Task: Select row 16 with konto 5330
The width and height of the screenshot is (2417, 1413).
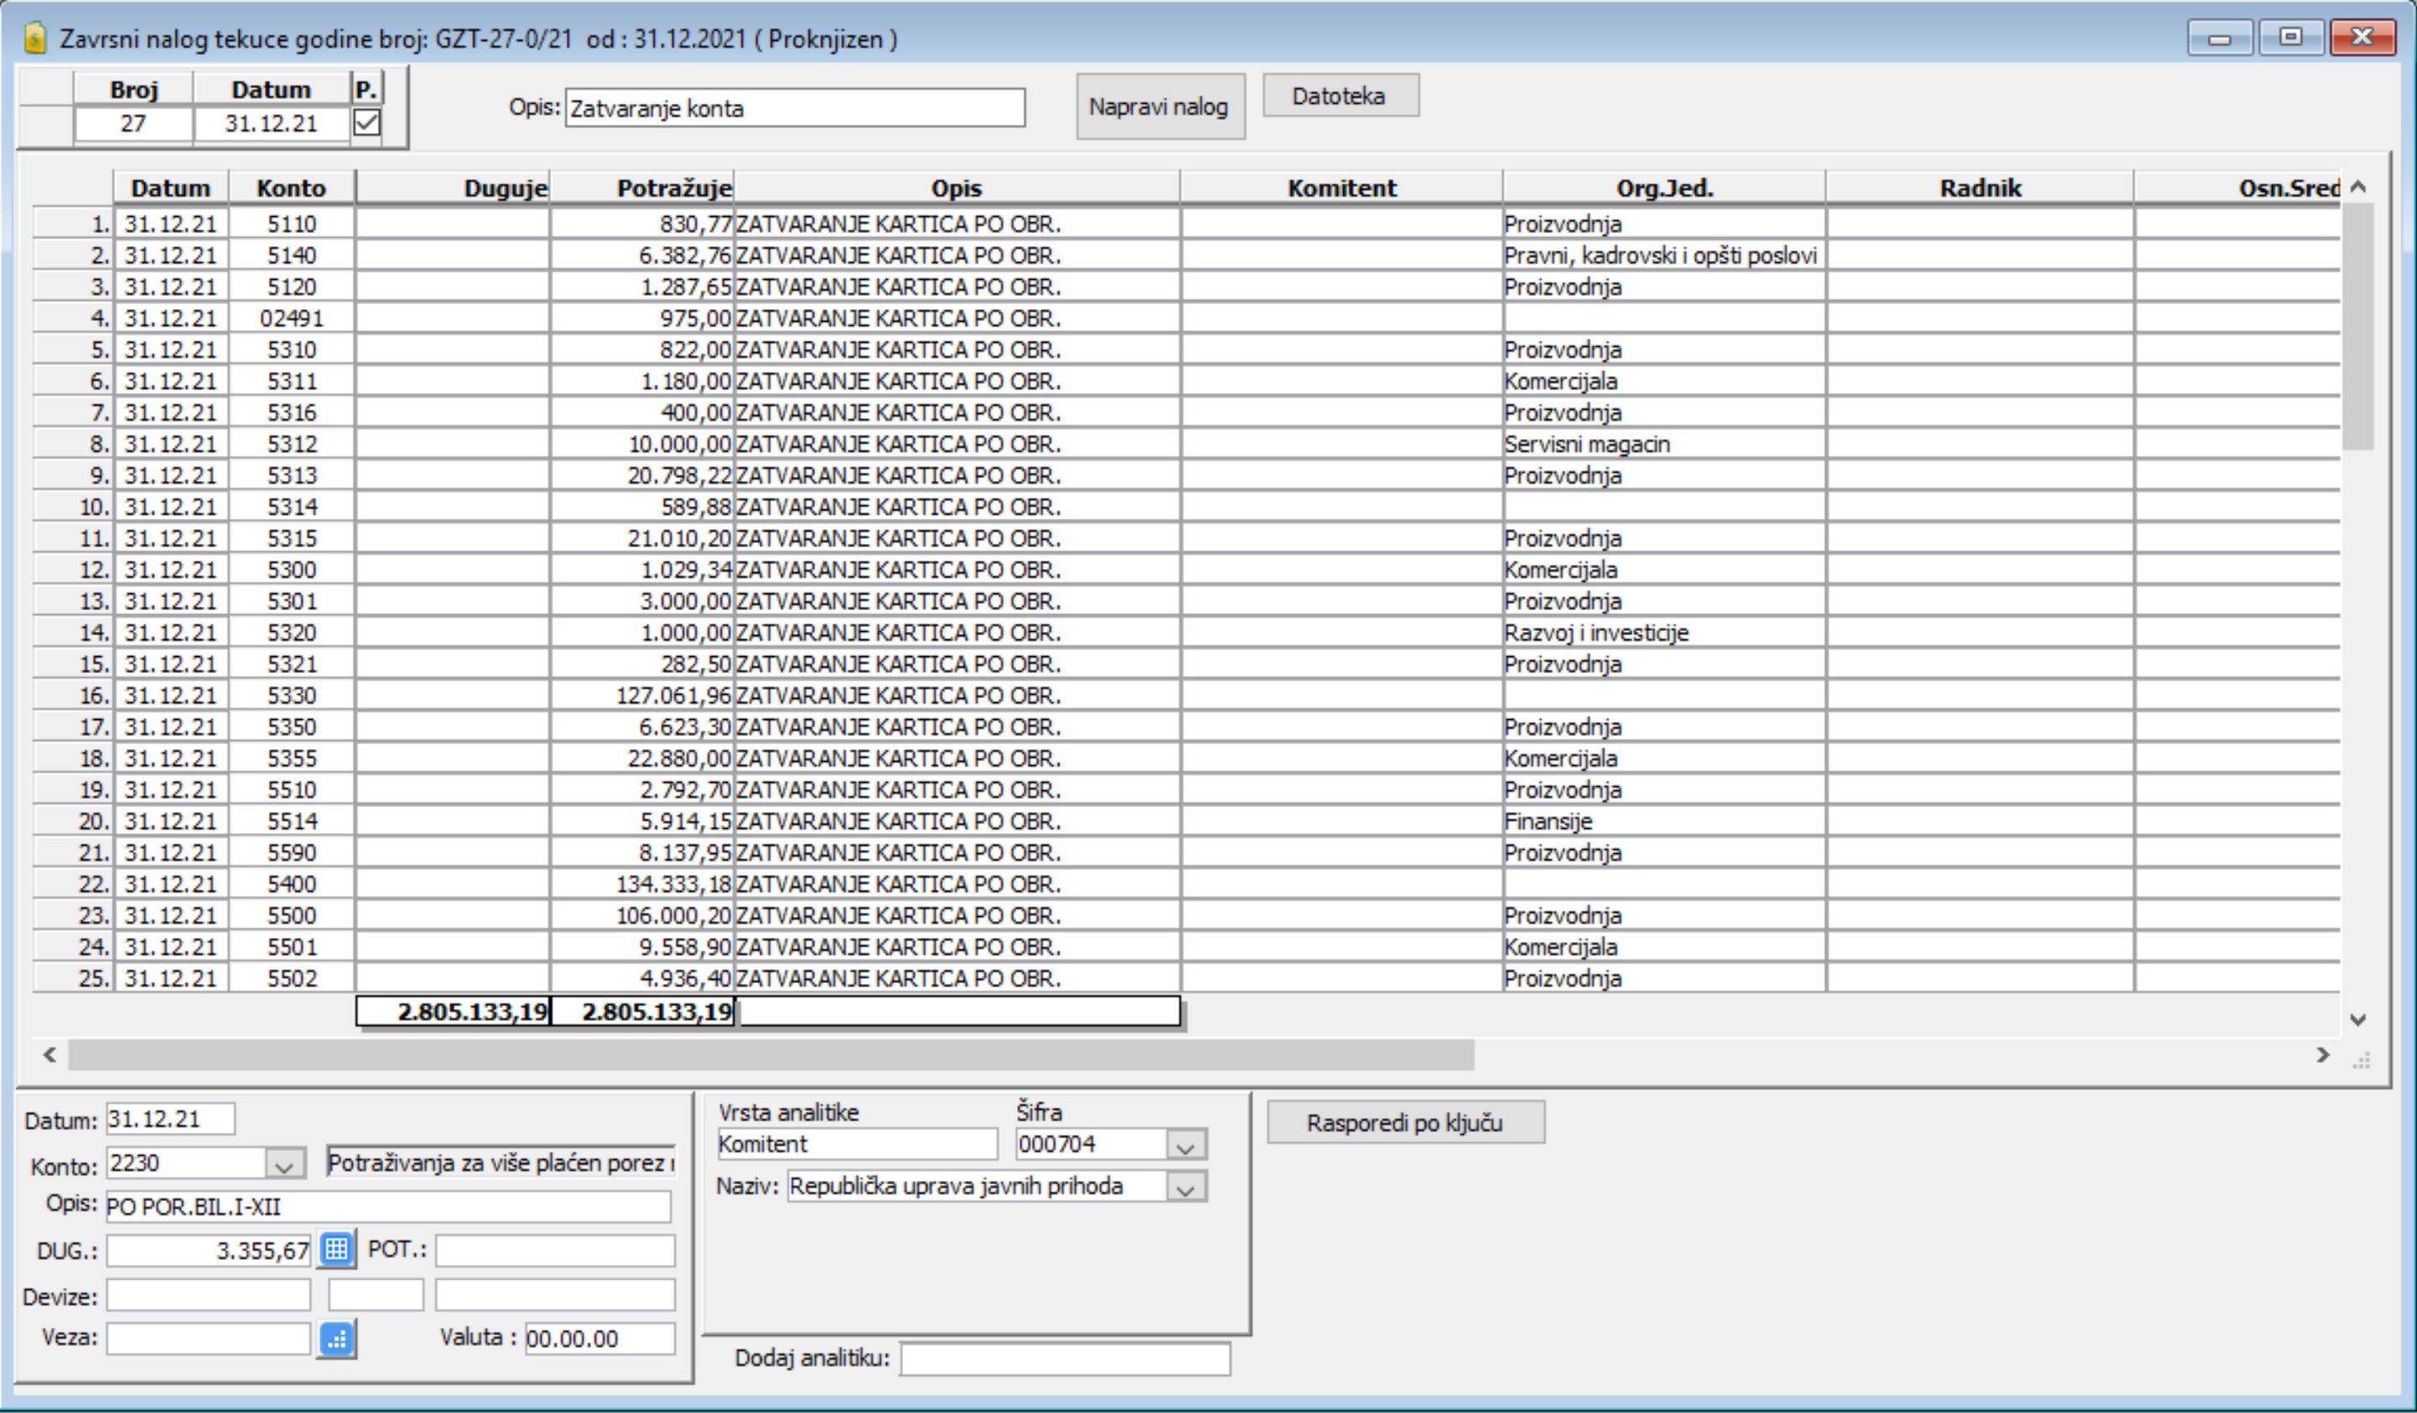Action: (x=1186, y=695)
